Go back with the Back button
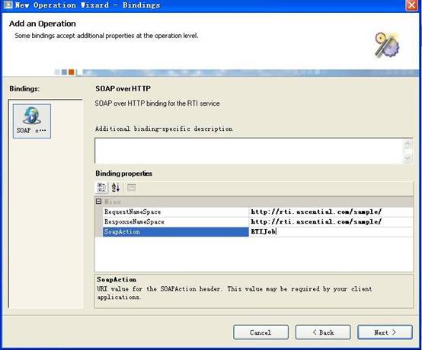The height and width of the screenshot is (350, 422). 323,332
